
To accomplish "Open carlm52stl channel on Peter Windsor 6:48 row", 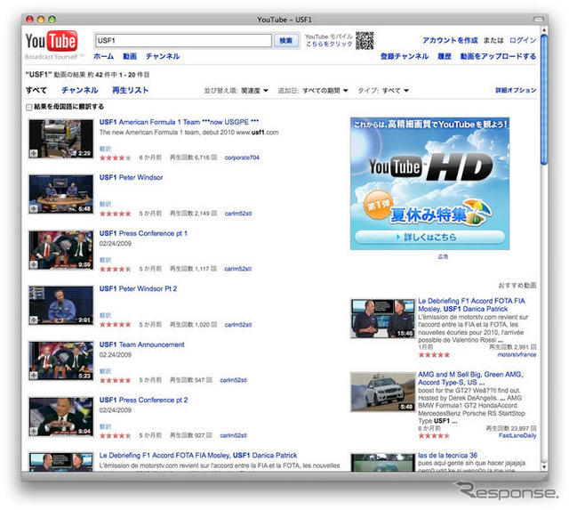I will point(238,214).
